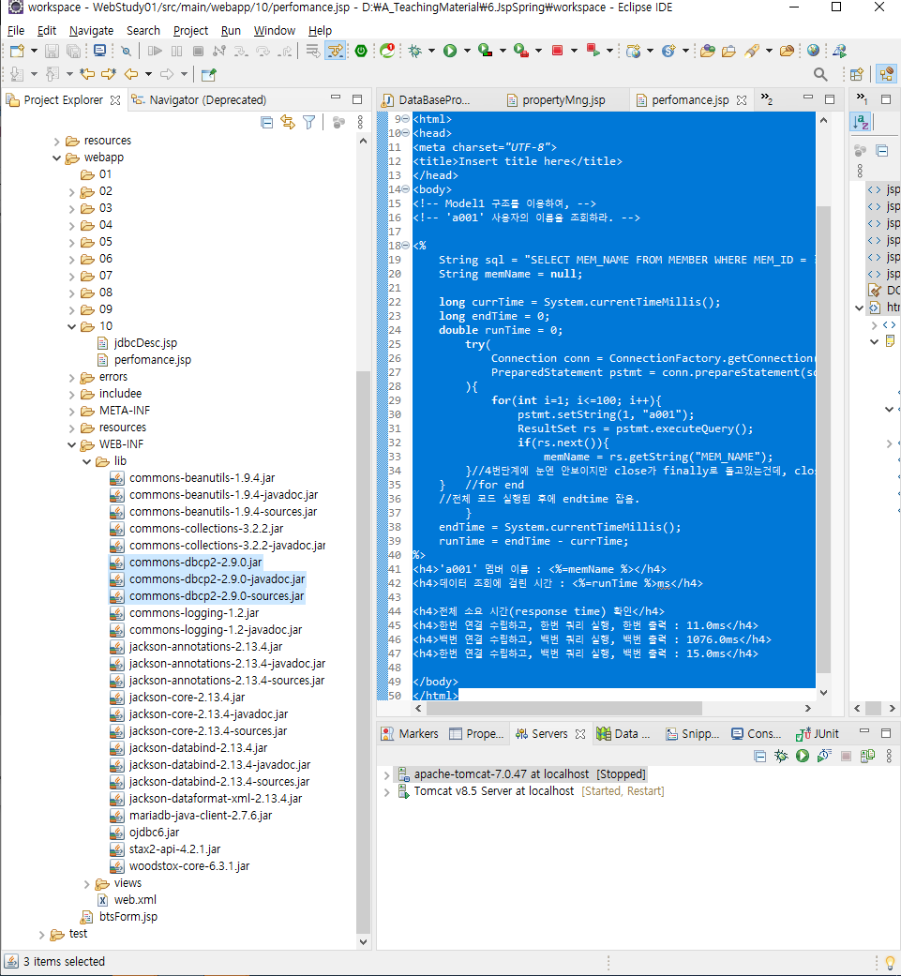This screenshot has height=976, width=901.
Task: Open the File menu
Action: 16,31
